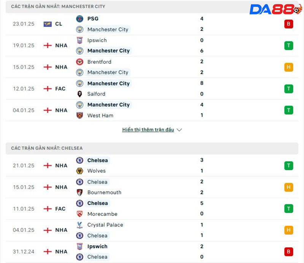304x263 pixels.
Task: Click the red B badge for Ipswich–Chelsea match
Action: click(x=289, y=252)
